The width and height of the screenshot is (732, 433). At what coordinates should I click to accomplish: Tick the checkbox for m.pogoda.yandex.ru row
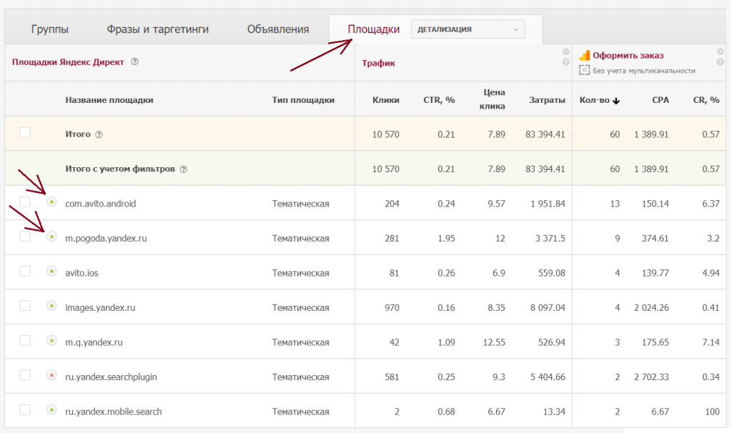pyautogui.click(x=25, y=237)
